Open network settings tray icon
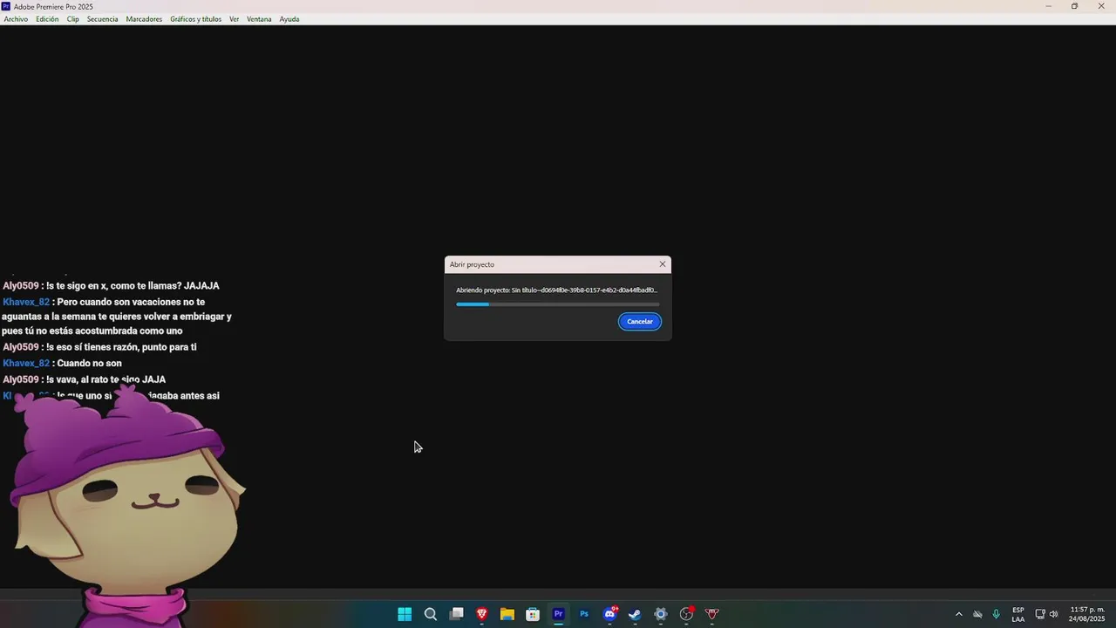The width and height of the screenshot is (1116, 628). pyautogui.click(x=1040, y=614)
